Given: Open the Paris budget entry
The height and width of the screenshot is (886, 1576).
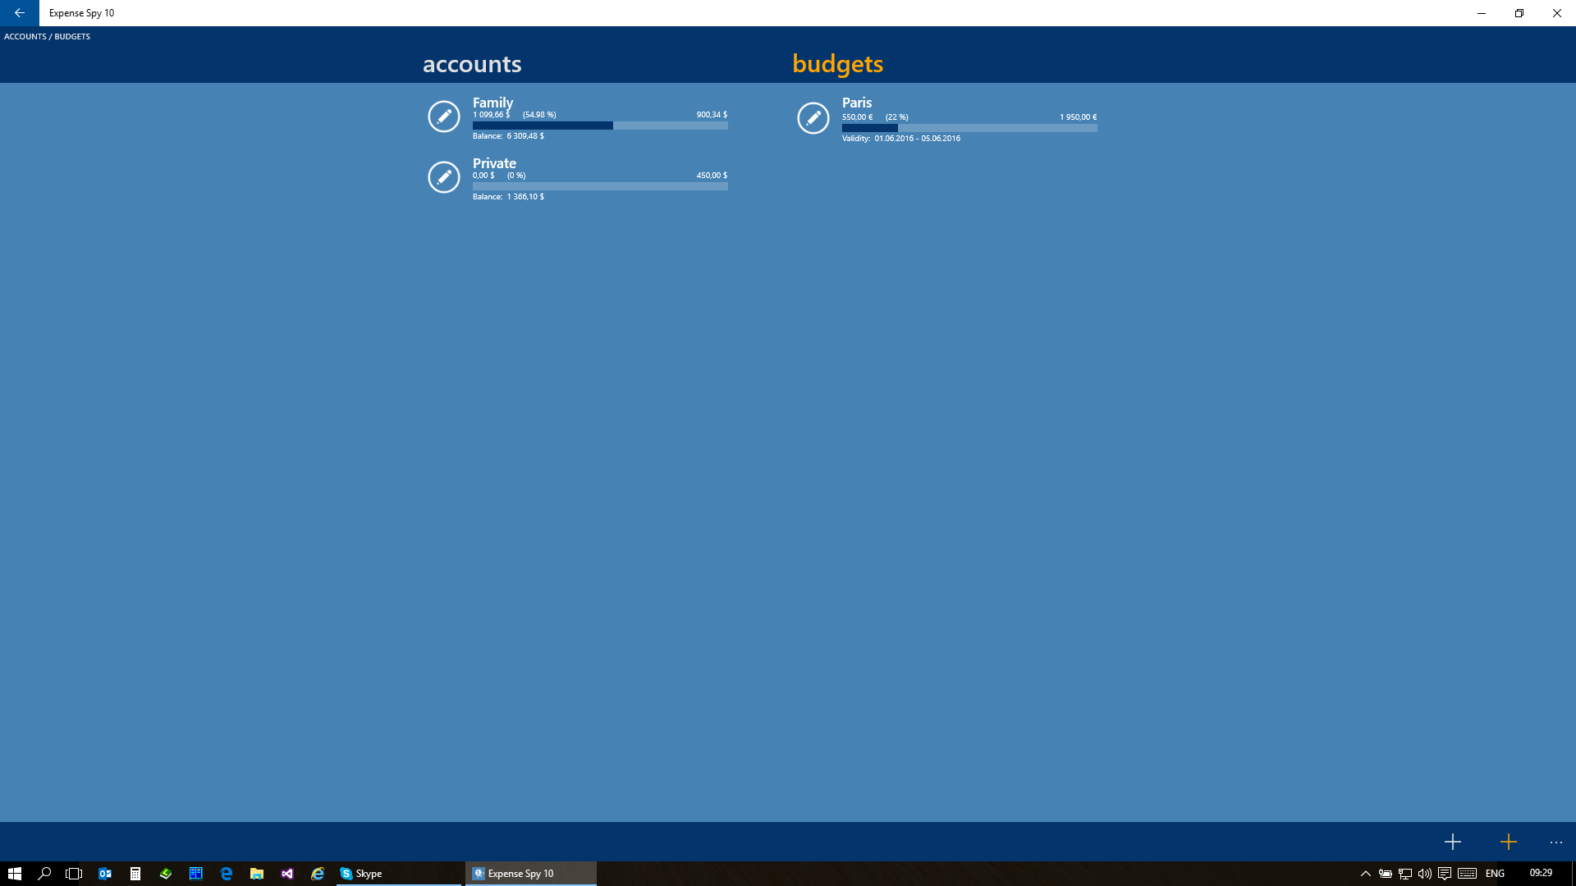Looking at the screenshot, I should [x=857, y=103].
